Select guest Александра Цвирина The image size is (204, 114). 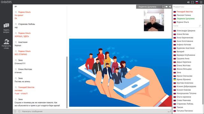186,31
